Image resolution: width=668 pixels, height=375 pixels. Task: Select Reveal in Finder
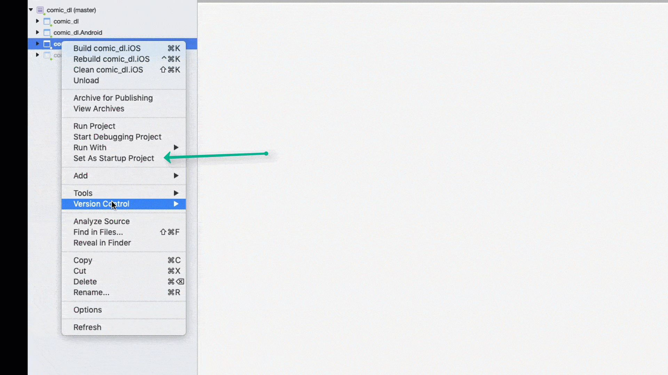(102, 243)
